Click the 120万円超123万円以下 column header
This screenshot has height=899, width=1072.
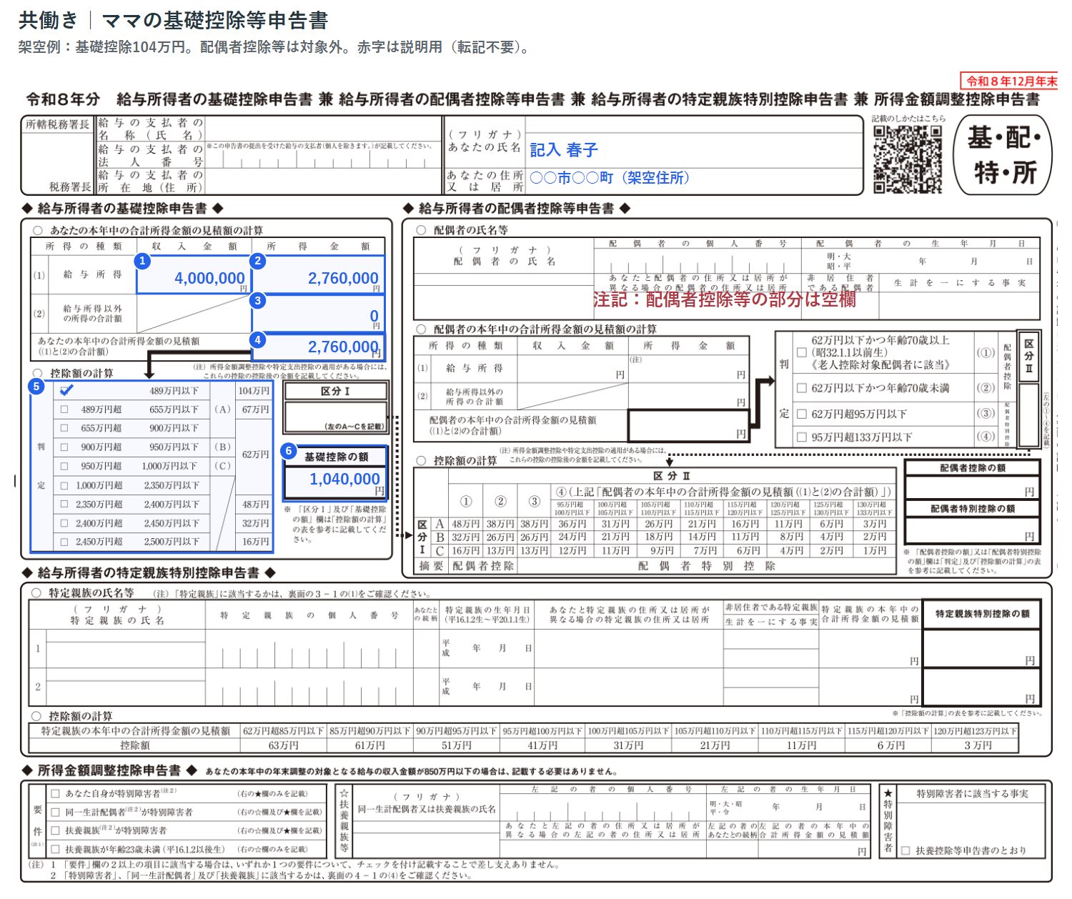tap(975, 731)
